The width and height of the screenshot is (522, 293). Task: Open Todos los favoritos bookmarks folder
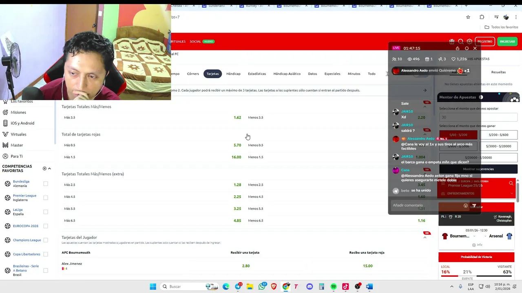[501, 27]
